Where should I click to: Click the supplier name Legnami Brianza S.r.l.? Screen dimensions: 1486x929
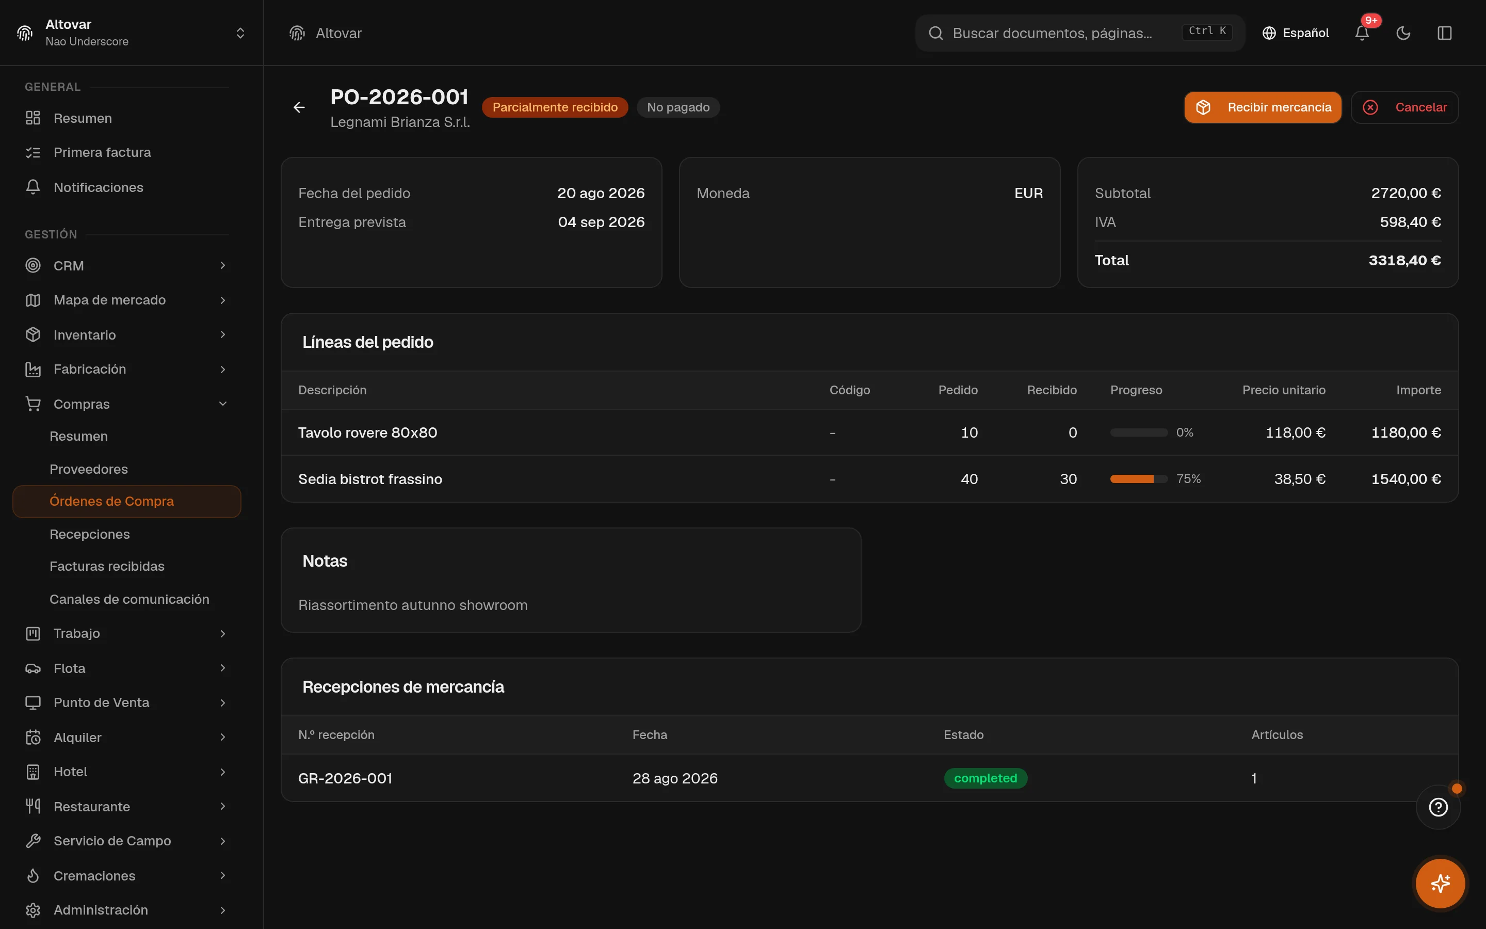pyautogui.click(x=400, y=122)
